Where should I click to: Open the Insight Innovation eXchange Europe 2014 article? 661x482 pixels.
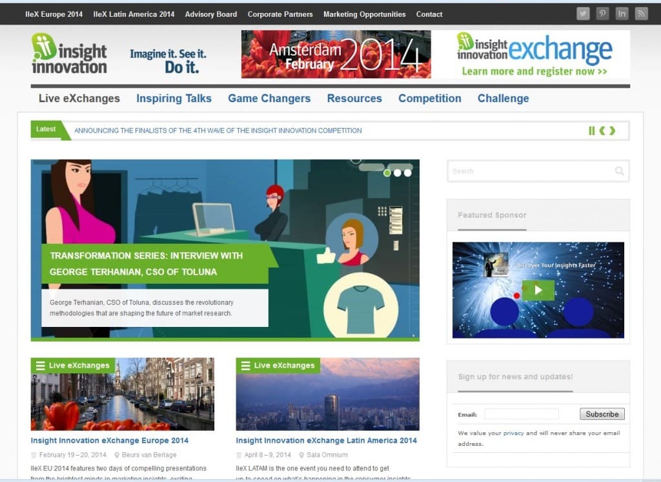coord(110,441)
